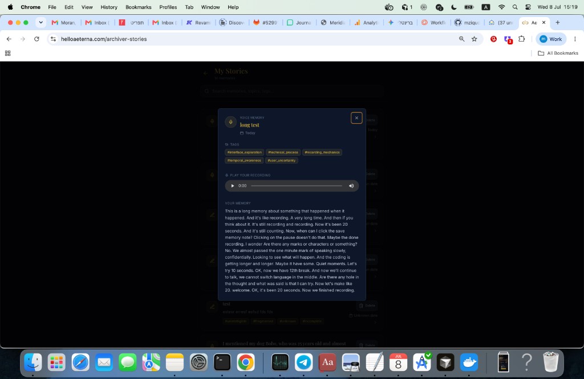Viewport: 584px width, 379px height.
Task: Play the voice memory recording
Action: pos(233,186)
